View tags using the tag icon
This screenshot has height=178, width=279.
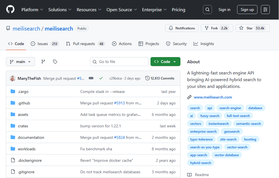pos(55,61)
